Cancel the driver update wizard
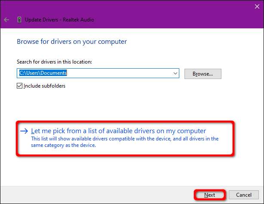This screenshot has height=204, width=264. click(244, 195)
